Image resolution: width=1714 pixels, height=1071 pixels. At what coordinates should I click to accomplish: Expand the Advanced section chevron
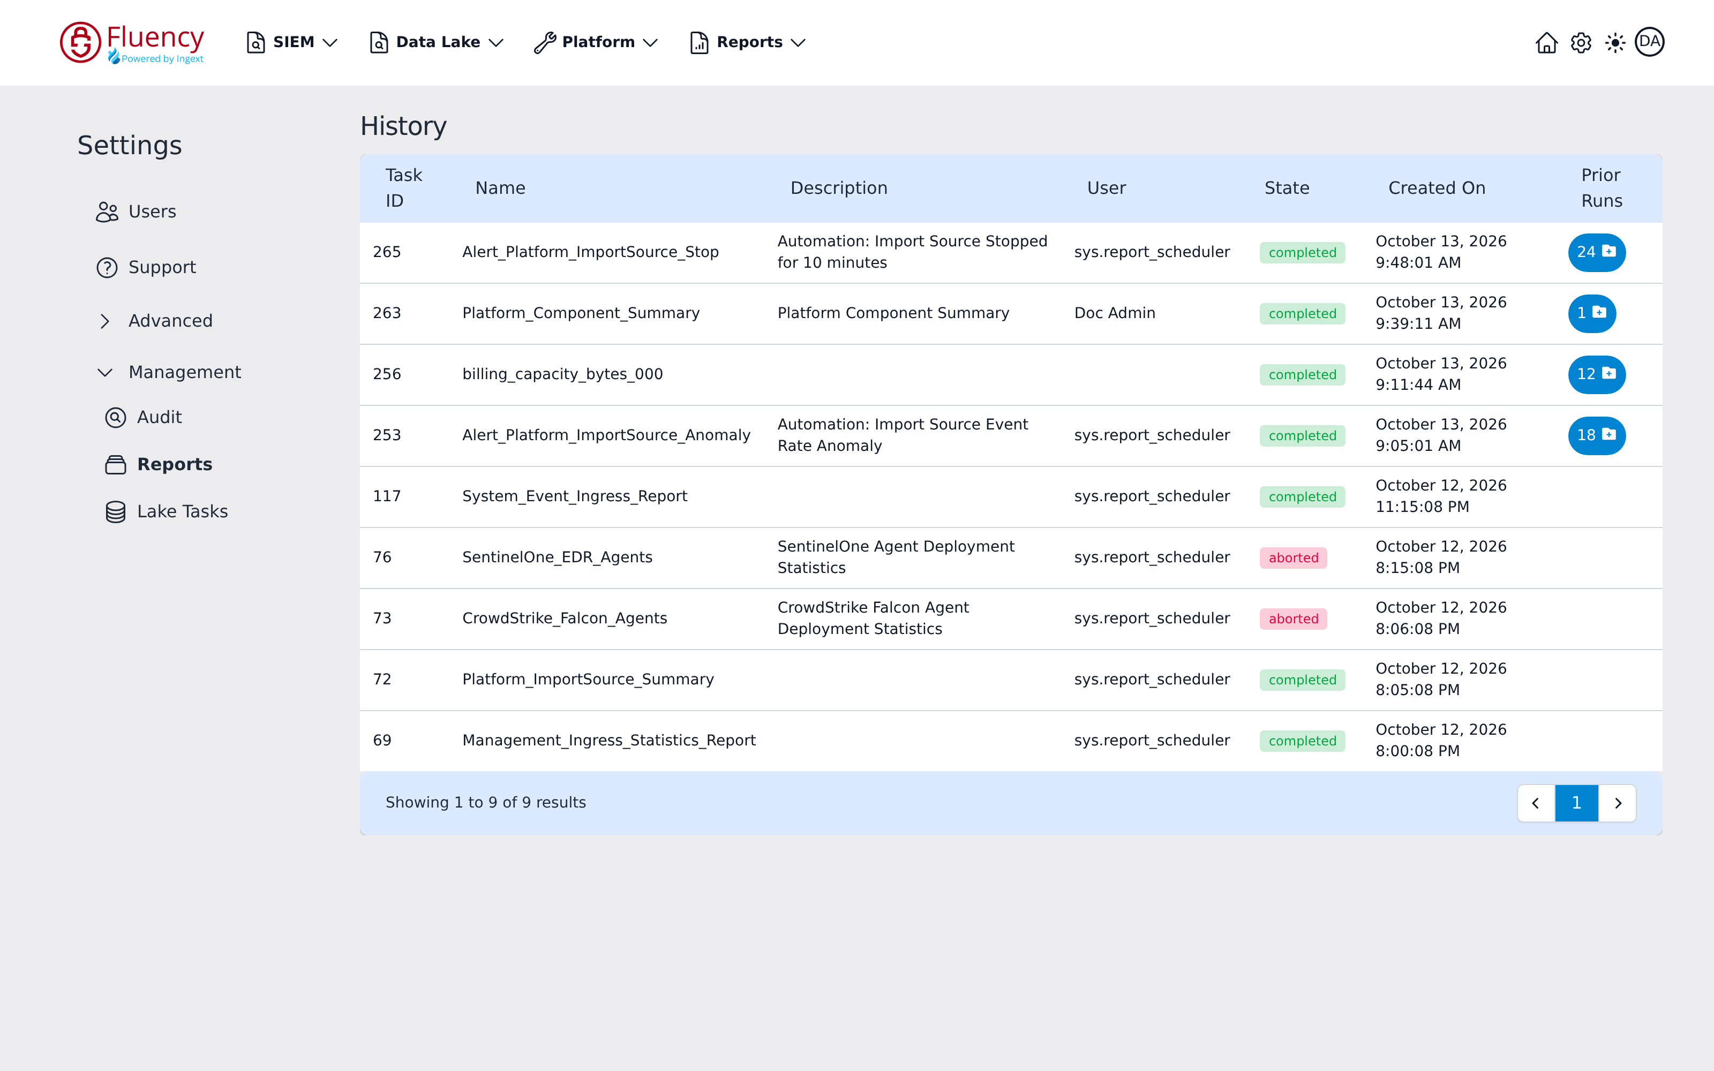(105, 321)
